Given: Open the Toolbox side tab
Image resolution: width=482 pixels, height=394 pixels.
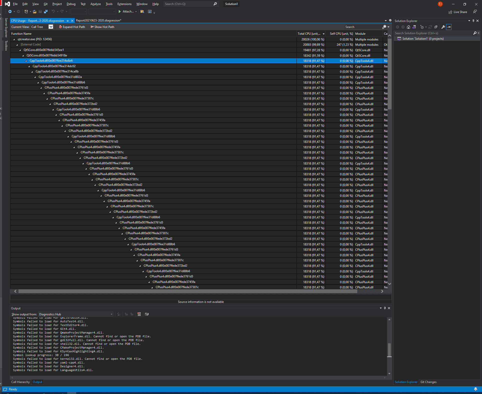Looking at the screenshot, I should pos(6,45).
